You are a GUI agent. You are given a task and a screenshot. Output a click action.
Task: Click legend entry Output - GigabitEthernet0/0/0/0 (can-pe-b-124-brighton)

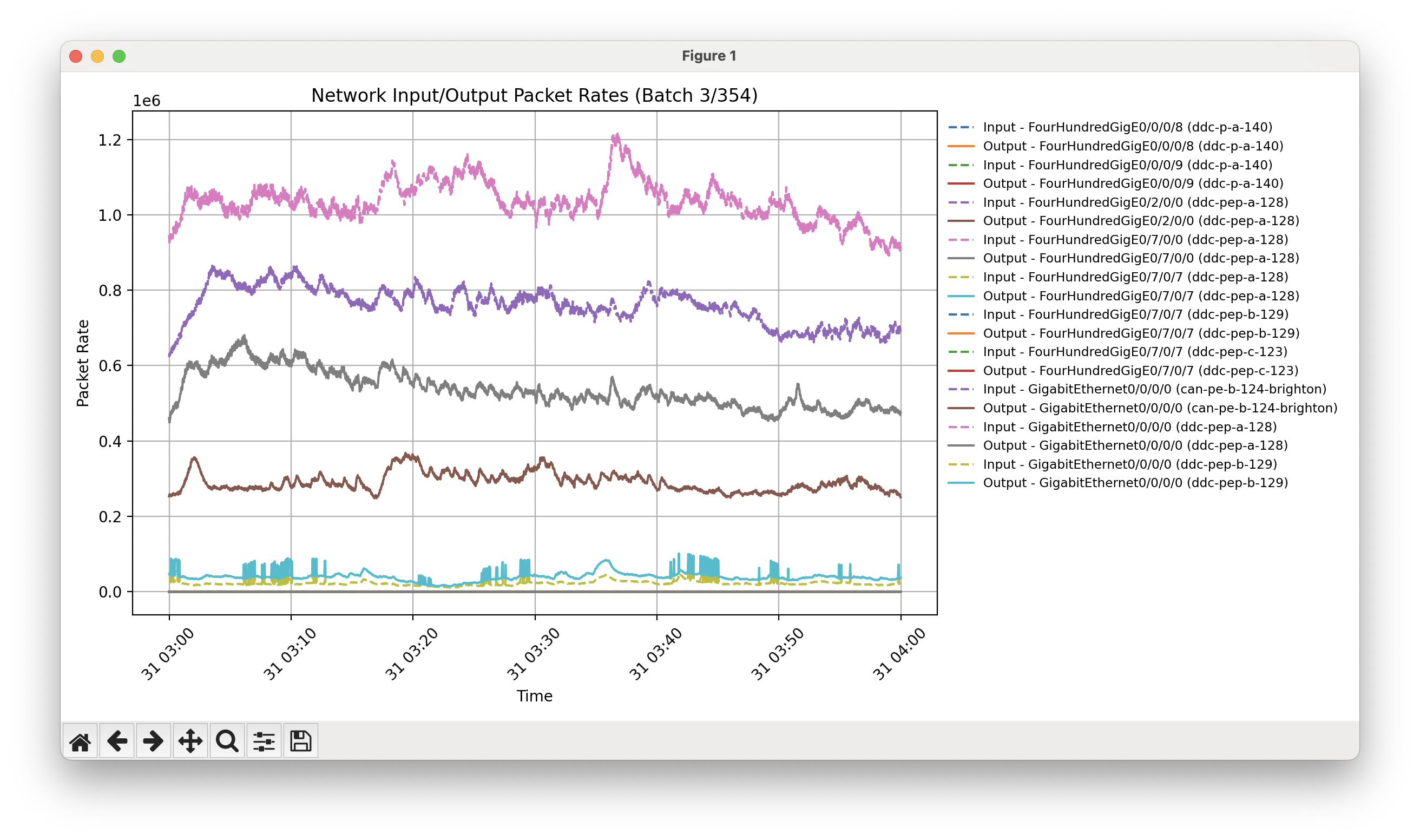pyautogui.click(x=1160, y=408)
